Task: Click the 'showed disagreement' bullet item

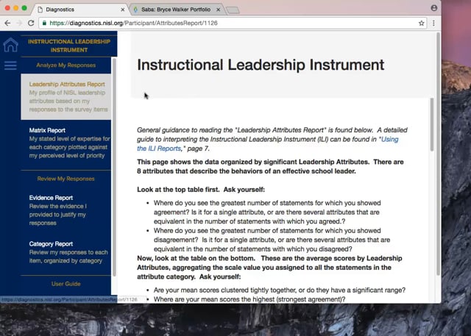Action: 272,240
